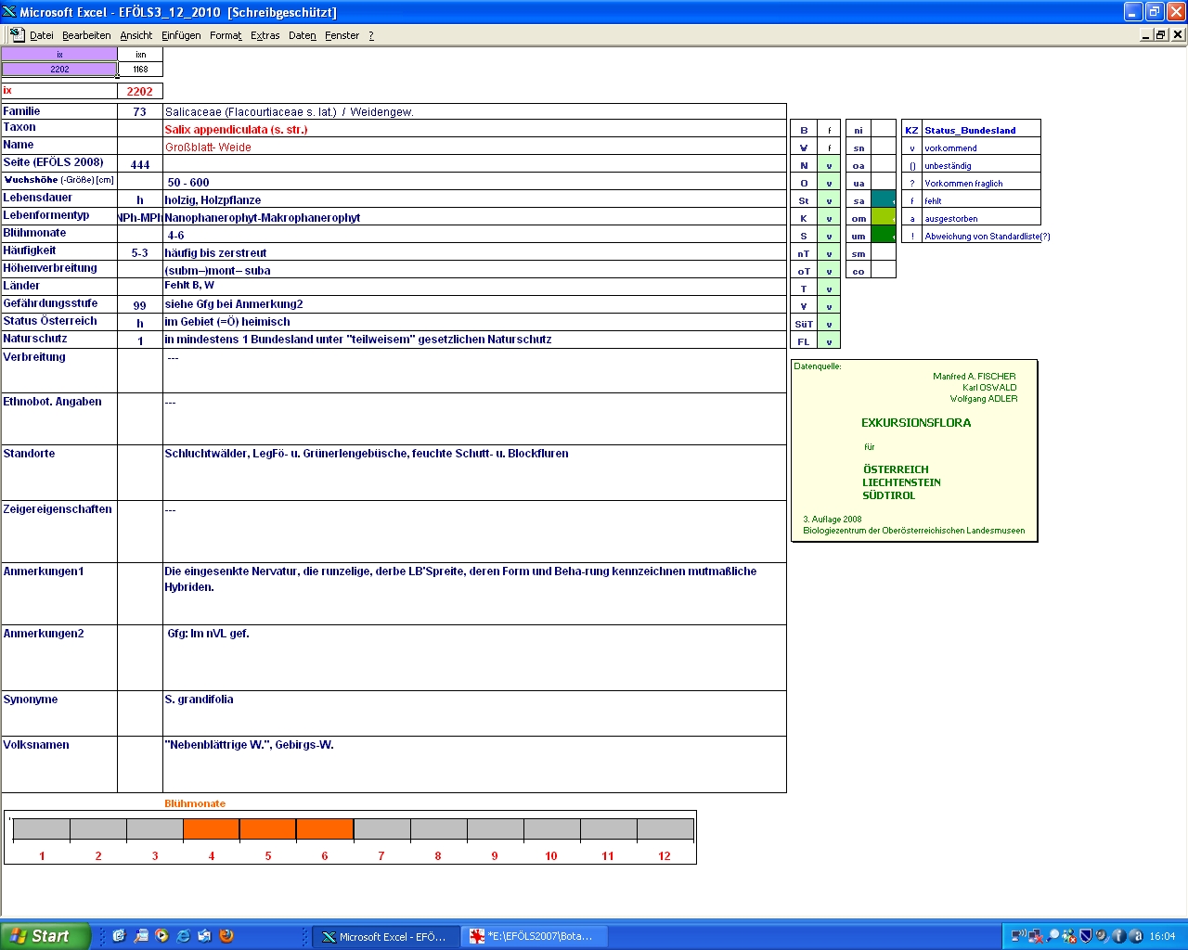This screenshot has height=950, width=1188.
Task: Click the 'Fehlt B, W' Länder cell
Action: pyautogui.click(x=474, y=286)
